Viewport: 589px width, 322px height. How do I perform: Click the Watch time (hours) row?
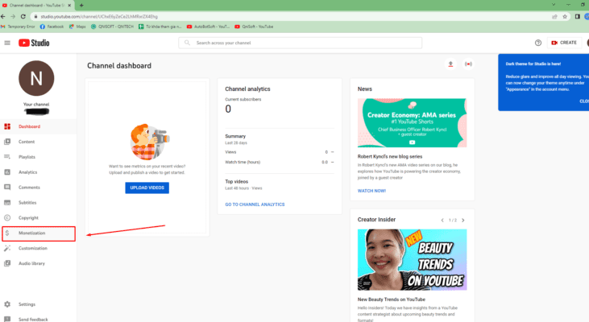(x=280, y=162)
